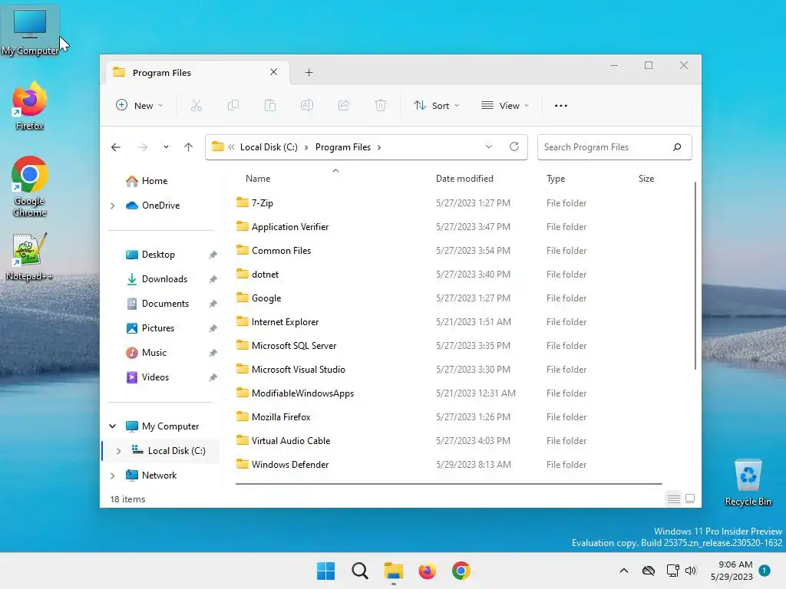
Task: Click the Delete trash icon in toolbar
Action: (381, 106)
